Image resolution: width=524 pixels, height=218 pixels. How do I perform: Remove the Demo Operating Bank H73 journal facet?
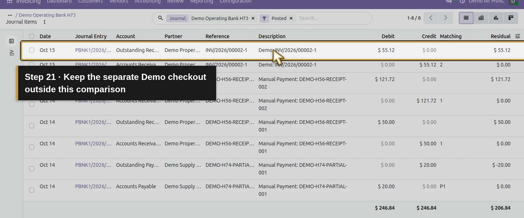253,18
